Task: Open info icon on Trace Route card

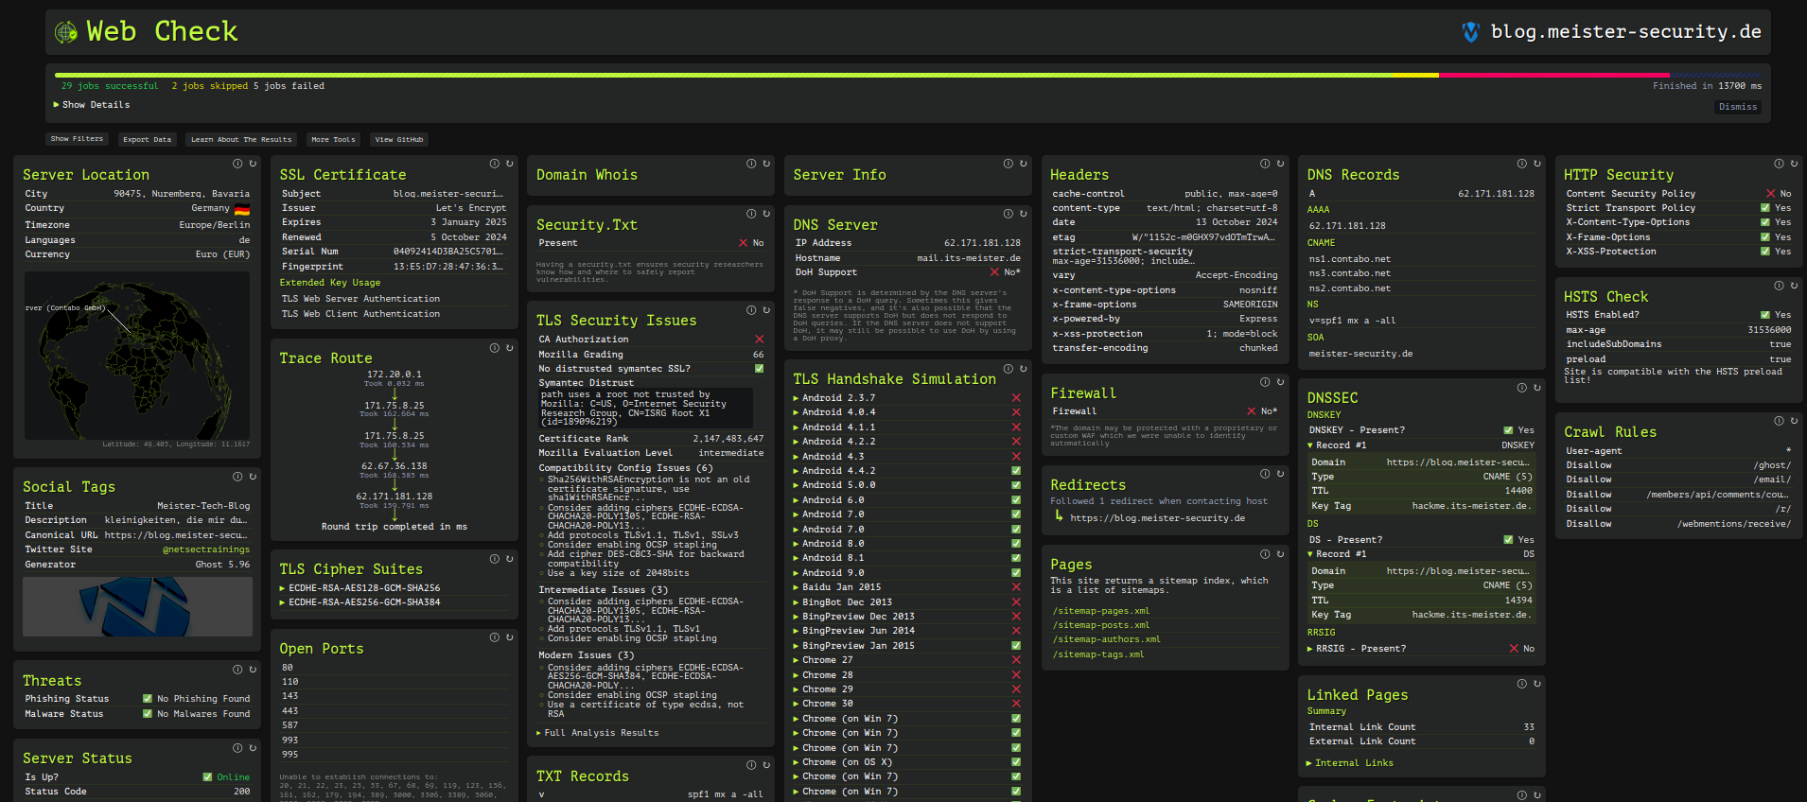Action: coord(494,348)
